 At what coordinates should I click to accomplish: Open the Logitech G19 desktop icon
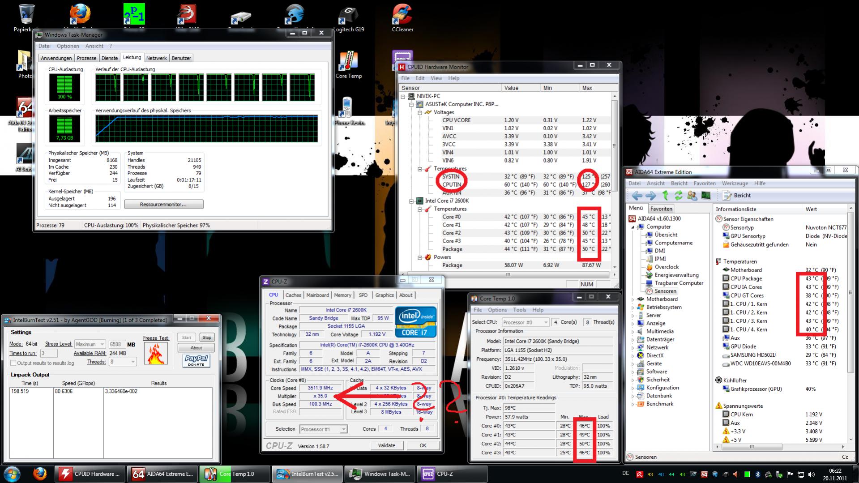click(x=348, y=18)
